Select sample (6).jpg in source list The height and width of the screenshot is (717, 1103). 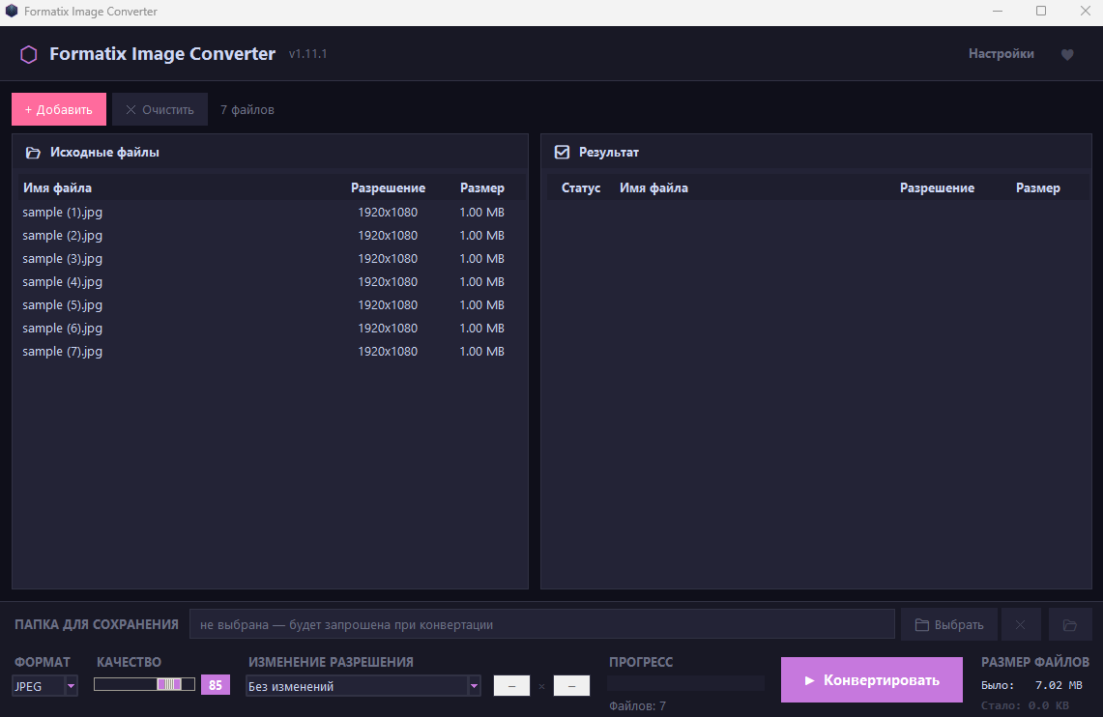270,328
